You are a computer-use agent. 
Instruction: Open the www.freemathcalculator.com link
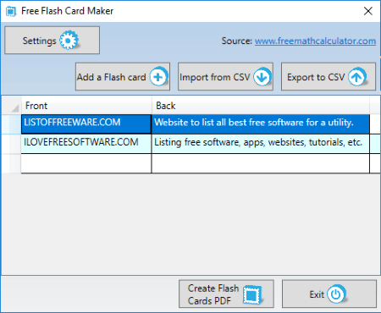pyautogui.click(x=315, y=41)
